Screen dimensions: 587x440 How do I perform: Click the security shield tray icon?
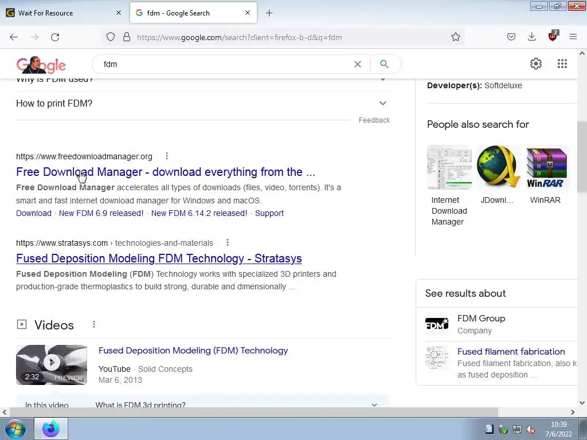click(503, 430)
